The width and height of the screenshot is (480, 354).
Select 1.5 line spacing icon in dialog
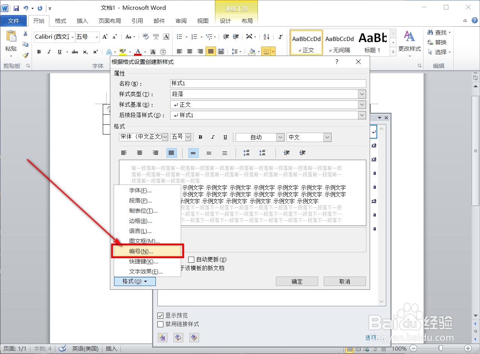tap(209, 153)
